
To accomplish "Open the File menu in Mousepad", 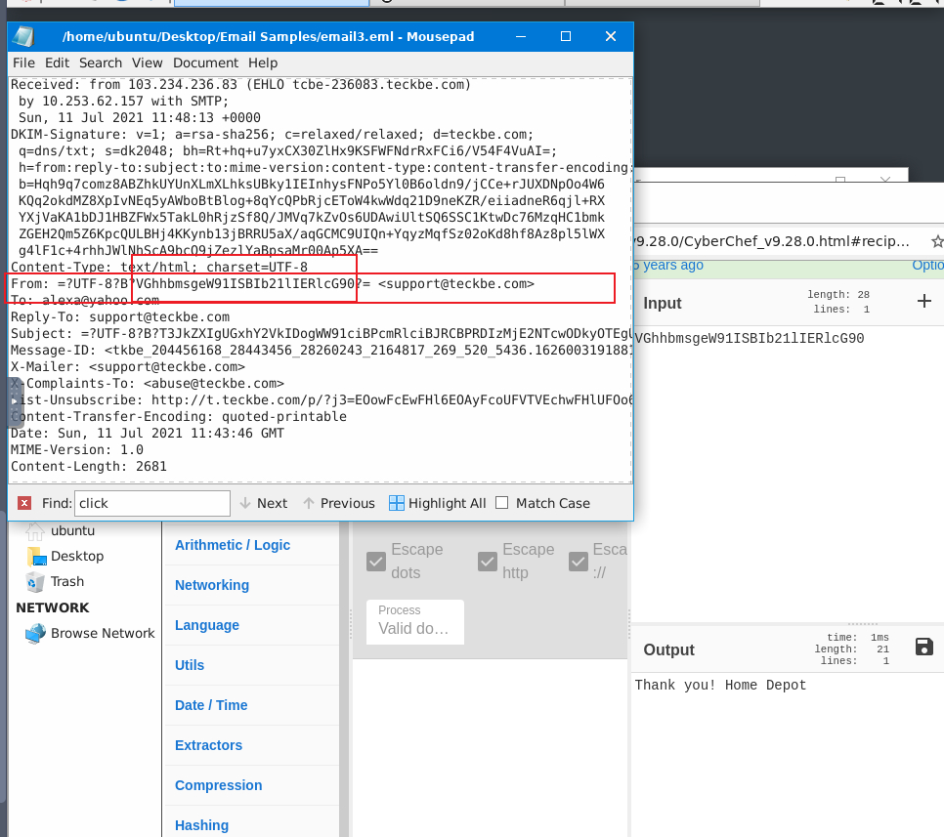I will pyautogui.click(x=24, y=63).
